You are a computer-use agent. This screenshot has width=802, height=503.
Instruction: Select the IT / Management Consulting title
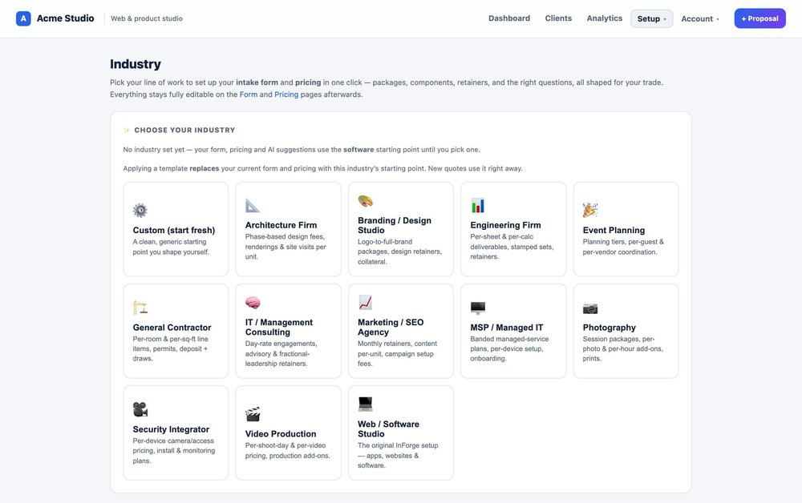click(x=279, y=328)
